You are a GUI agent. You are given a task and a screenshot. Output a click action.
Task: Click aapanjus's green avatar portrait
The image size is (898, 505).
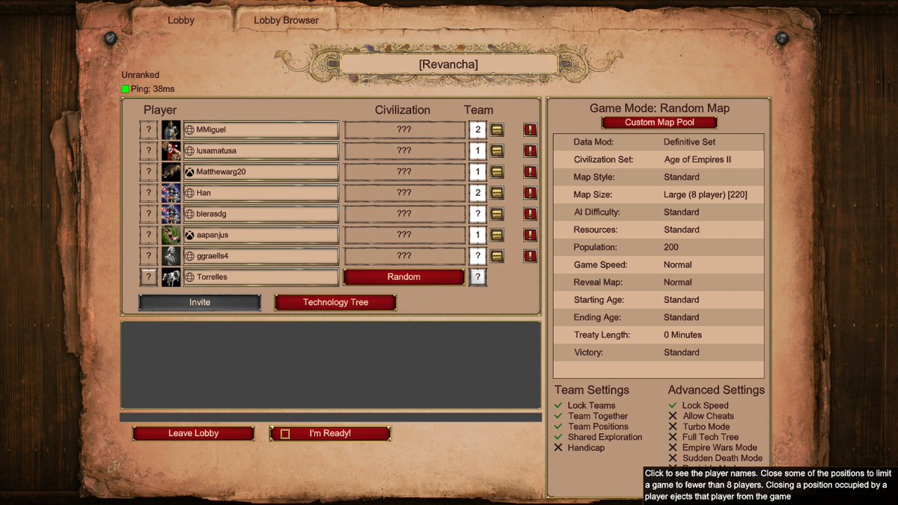click(171, 235)
